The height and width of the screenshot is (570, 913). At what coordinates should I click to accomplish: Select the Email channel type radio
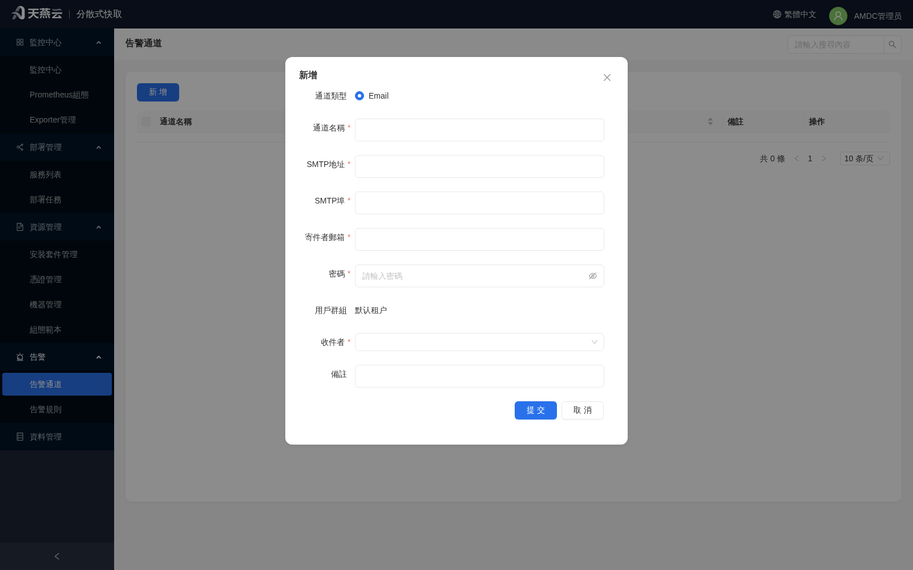click(359, 96)
